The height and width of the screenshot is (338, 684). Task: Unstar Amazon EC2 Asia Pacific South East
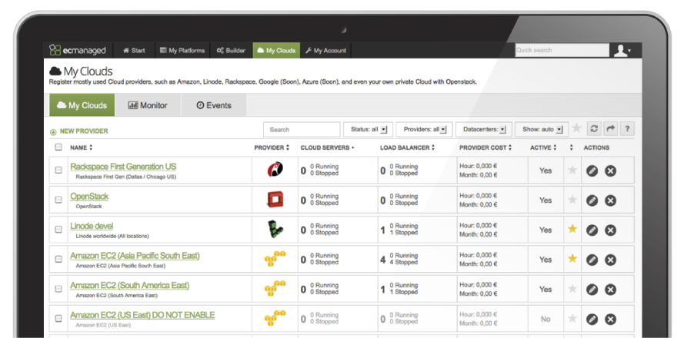click(572, 259)
